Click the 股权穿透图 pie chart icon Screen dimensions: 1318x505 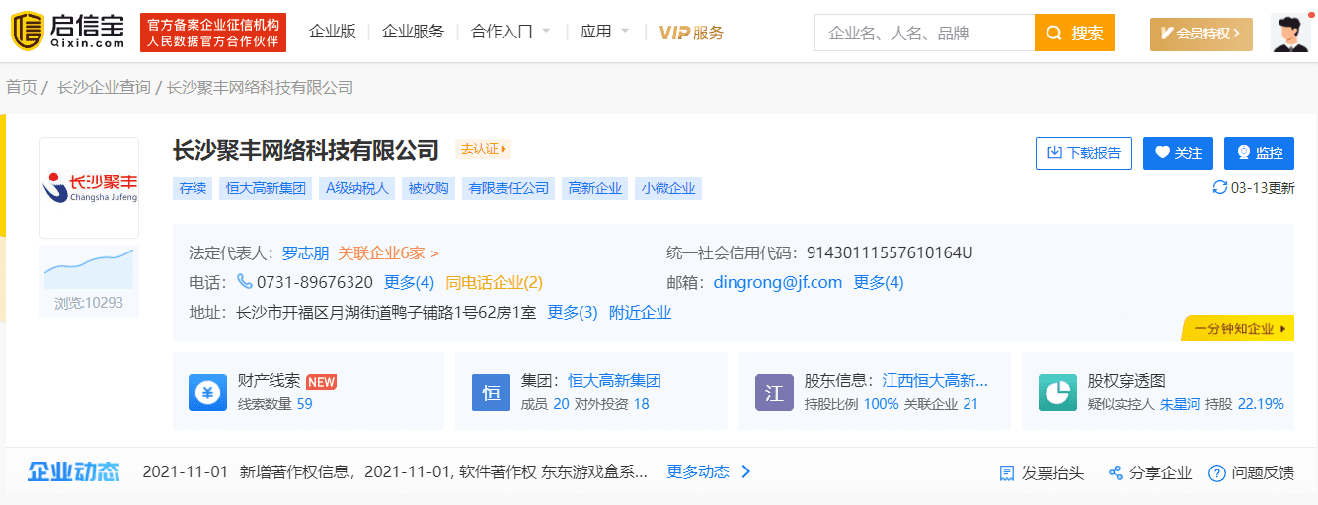pos(1057,393)
